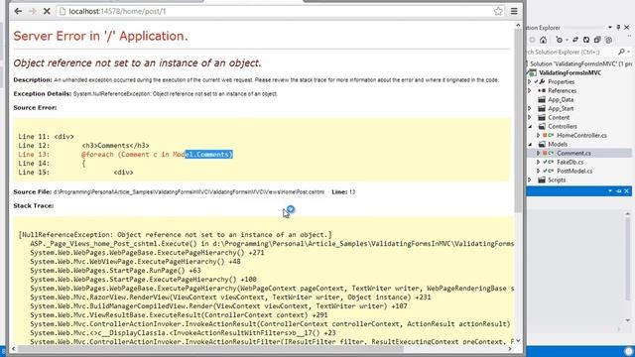Expand the Properties node
Screen dimensions: 635x357
pyautogui.click(x=529, y=81)
